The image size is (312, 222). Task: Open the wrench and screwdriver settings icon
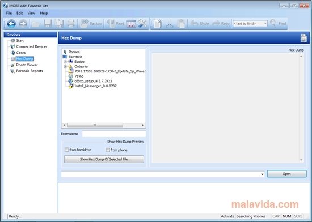[142, 24]
